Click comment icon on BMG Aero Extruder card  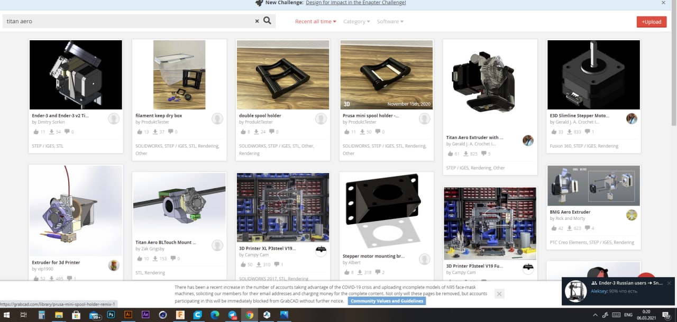[587, 228]
